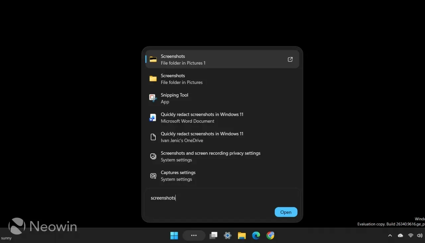Open the Captures settings result
Screen dimensions: 425x243
[x=222, y=176]
